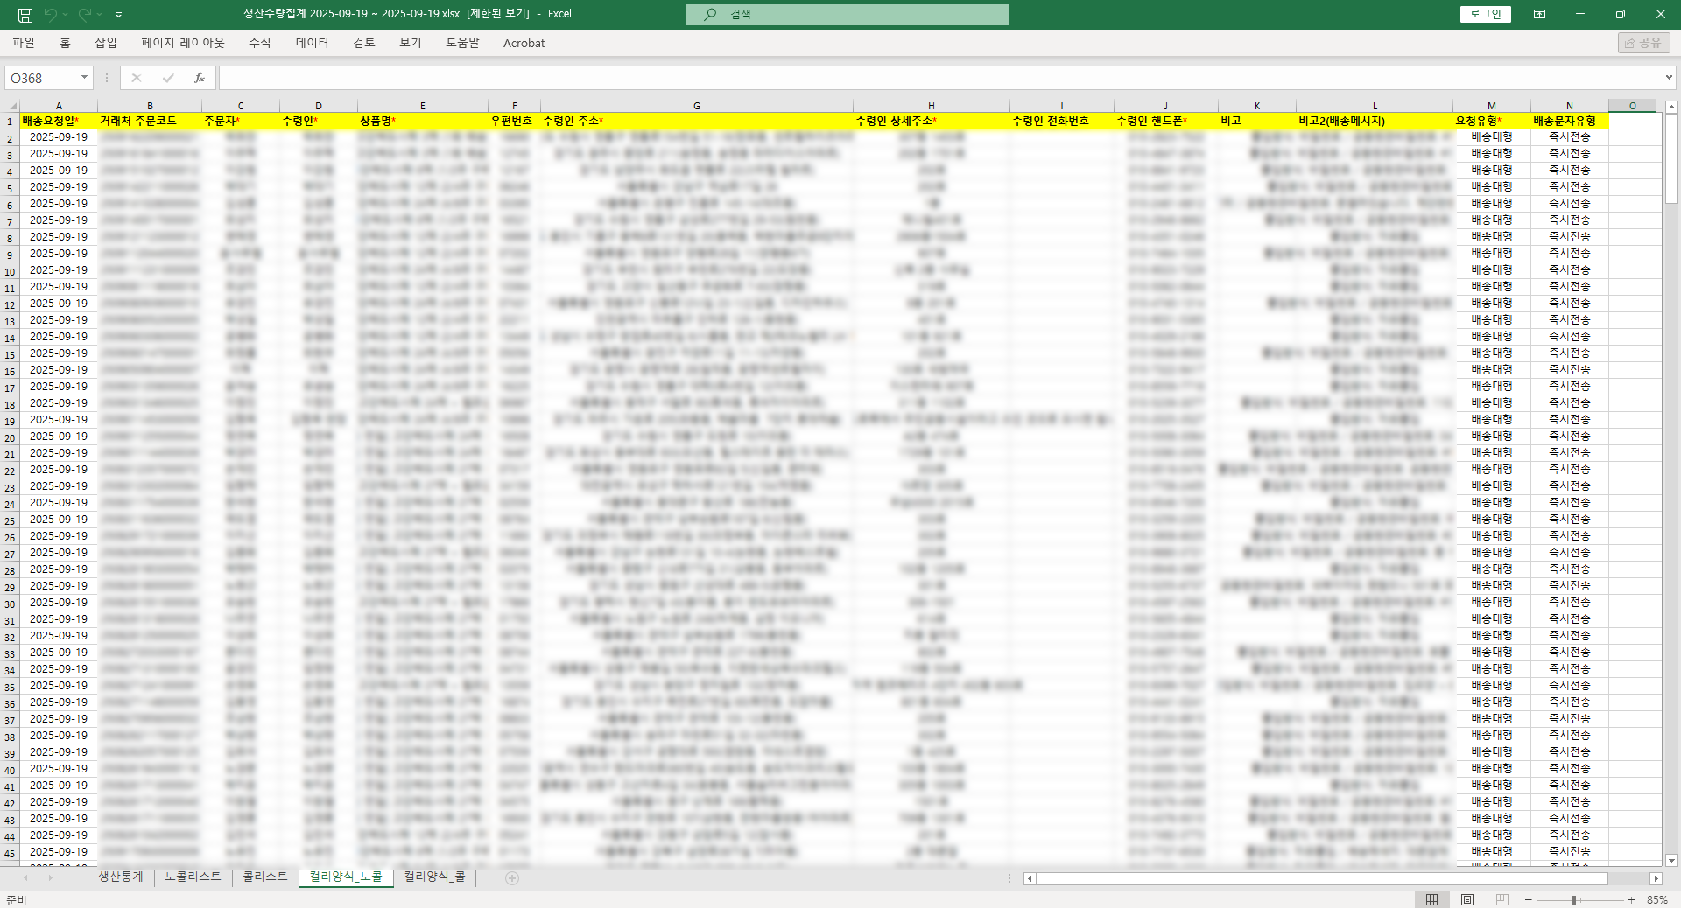This screenshot has width=1681, height=908.
Task: Click the 공유 share button
Action: coord(1643,43)
